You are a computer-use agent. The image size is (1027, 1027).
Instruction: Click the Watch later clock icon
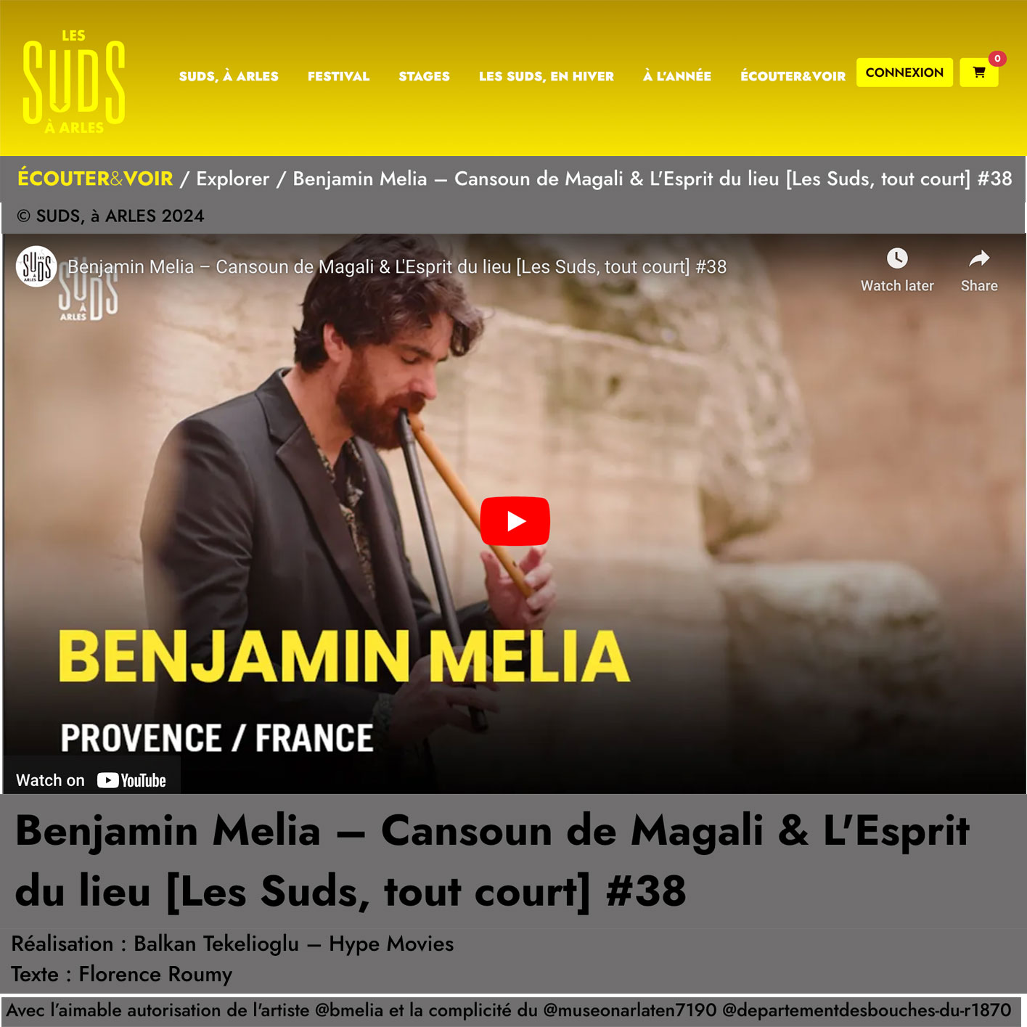tap(897, 258)
